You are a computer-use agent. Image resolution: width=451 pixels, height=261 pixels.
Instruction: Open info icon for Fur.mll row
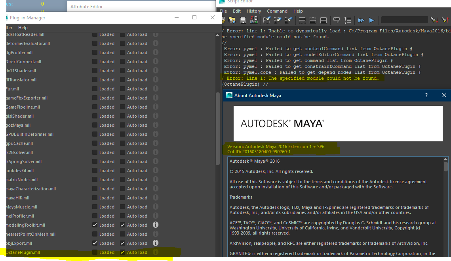(156, 88)
